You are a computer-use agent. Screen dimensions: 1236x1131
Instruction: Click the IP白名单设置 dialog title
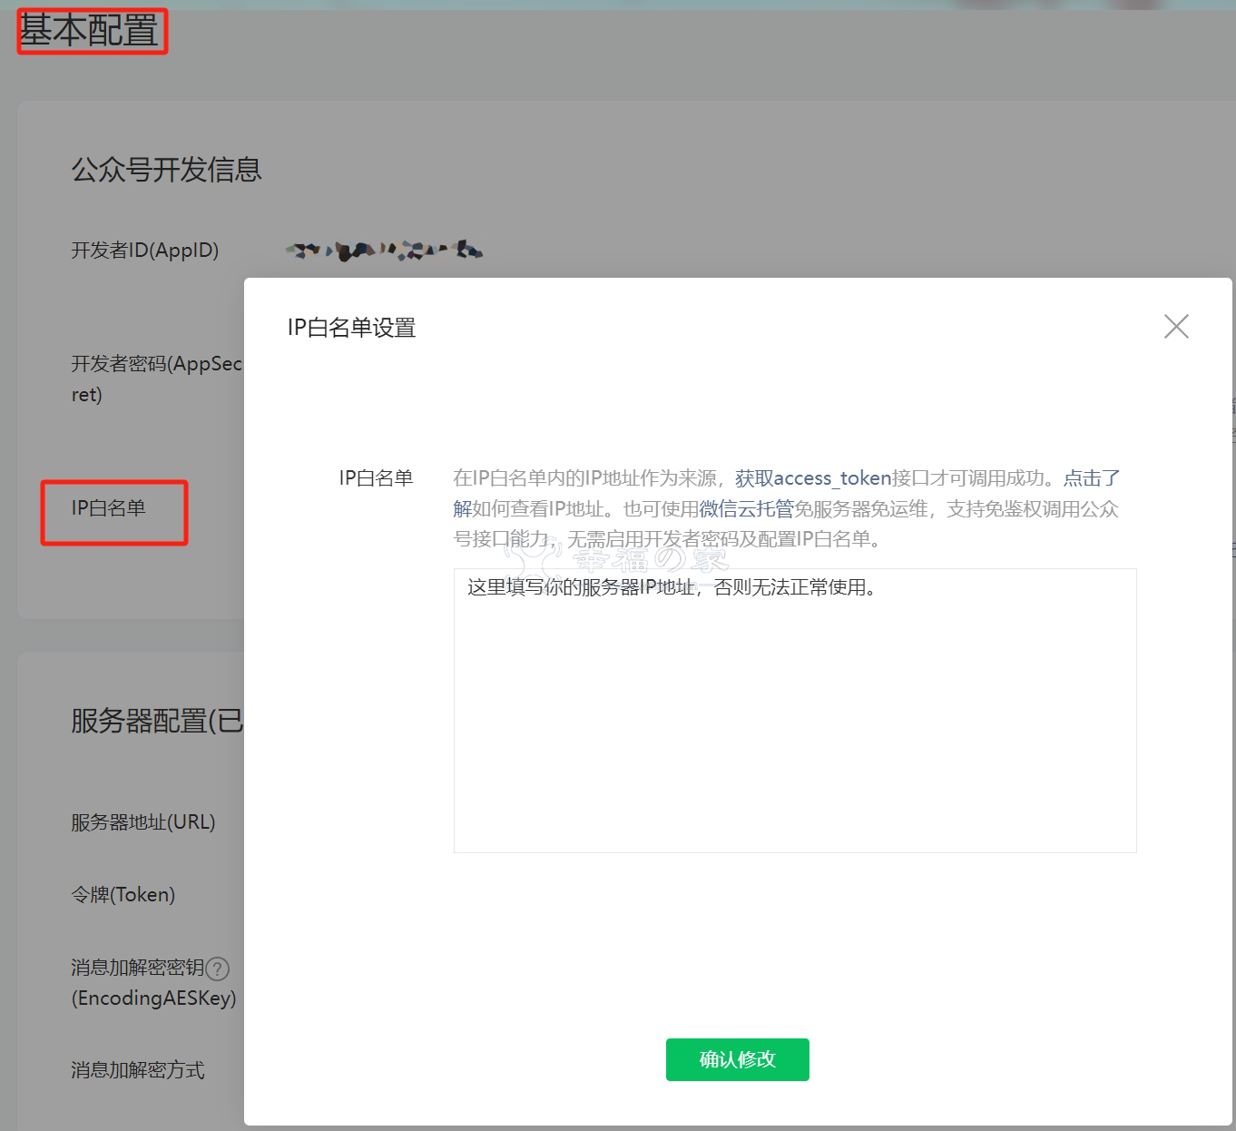pyautogui.click(x=352, y=328)
